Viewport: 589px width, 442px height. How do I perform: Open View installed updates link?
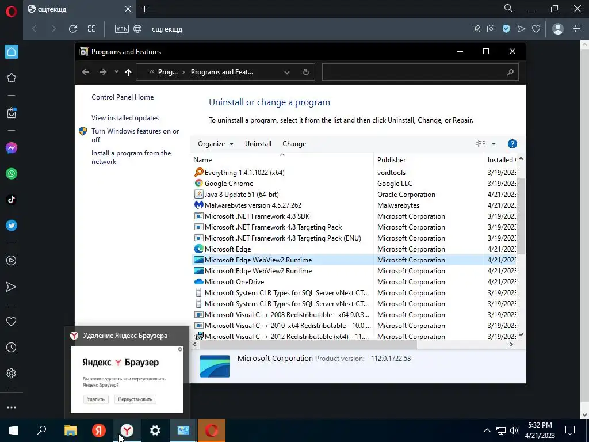[x=125, y=118]
